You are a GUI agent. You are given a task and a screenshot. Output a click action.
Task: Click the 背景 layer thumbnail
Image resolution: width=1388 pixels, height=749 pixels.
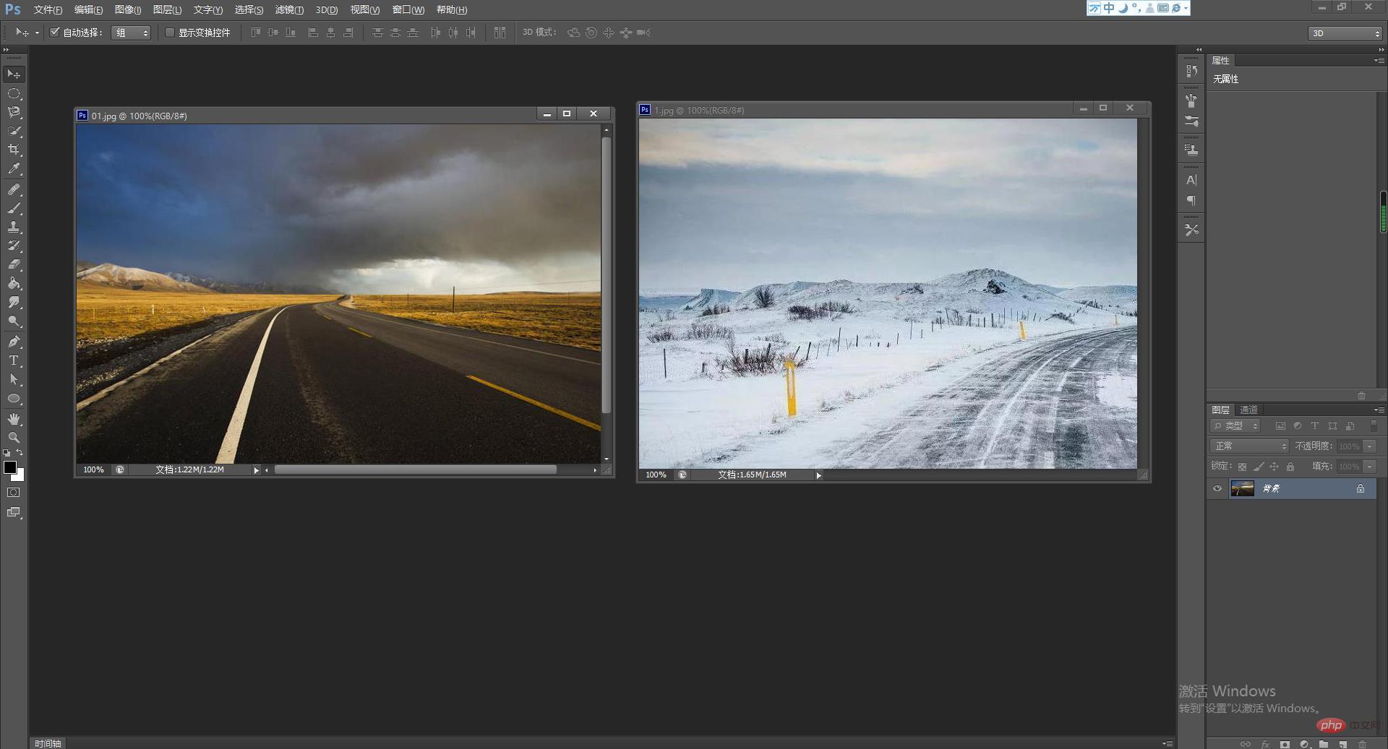pyautogui.click(x=1243, y=489)
